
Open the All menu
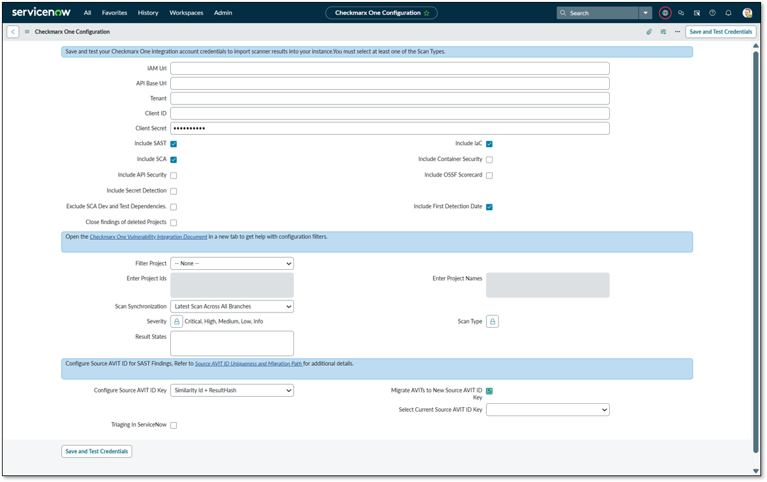pos(87,12)
